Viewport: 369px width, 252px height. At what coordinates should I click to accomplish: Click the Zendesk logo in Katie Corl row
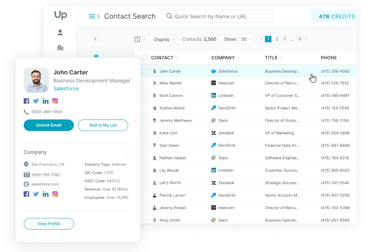tap(214, 133)
